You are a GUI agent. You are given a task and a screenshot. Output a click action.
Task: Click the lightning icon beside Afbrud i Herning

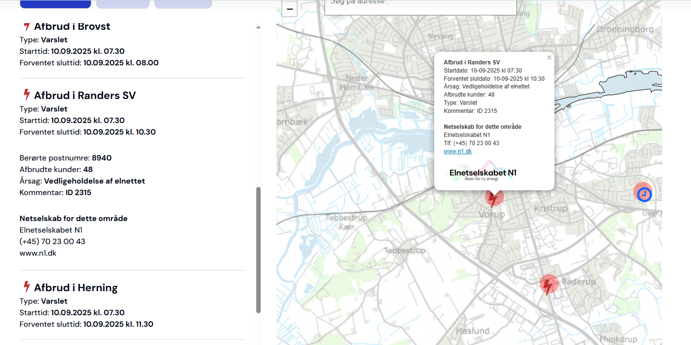[27, 287]
